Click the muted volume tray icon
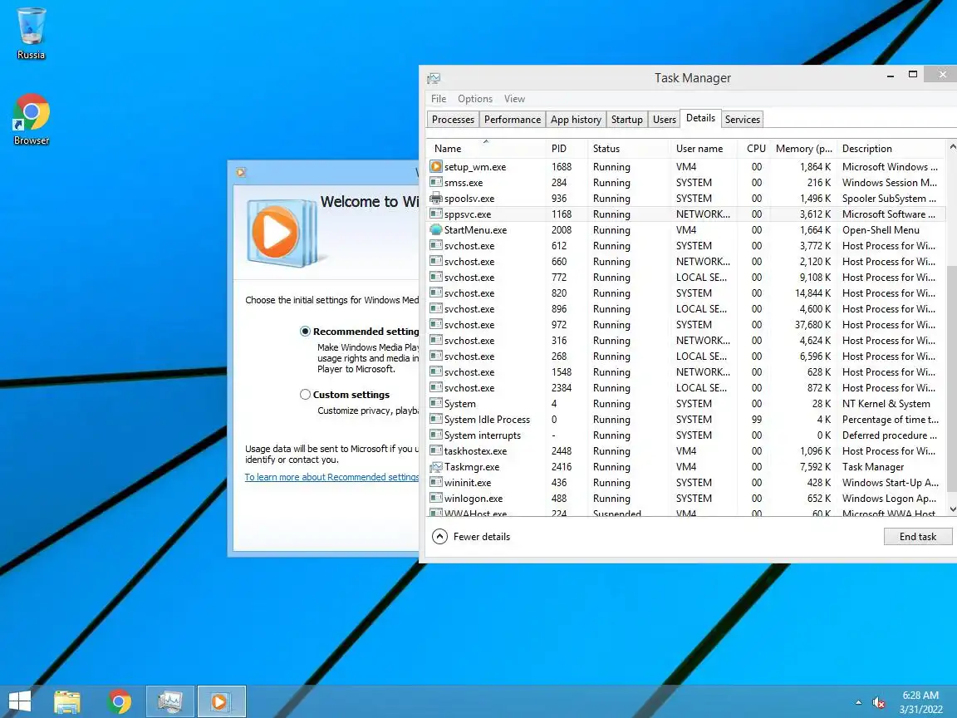Viewport: 957px width, 718px height. (879, 702)
